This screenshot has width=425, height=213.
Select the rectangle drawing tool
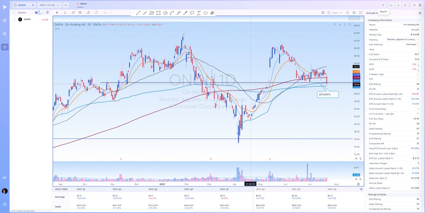click(x=158, y=13)
